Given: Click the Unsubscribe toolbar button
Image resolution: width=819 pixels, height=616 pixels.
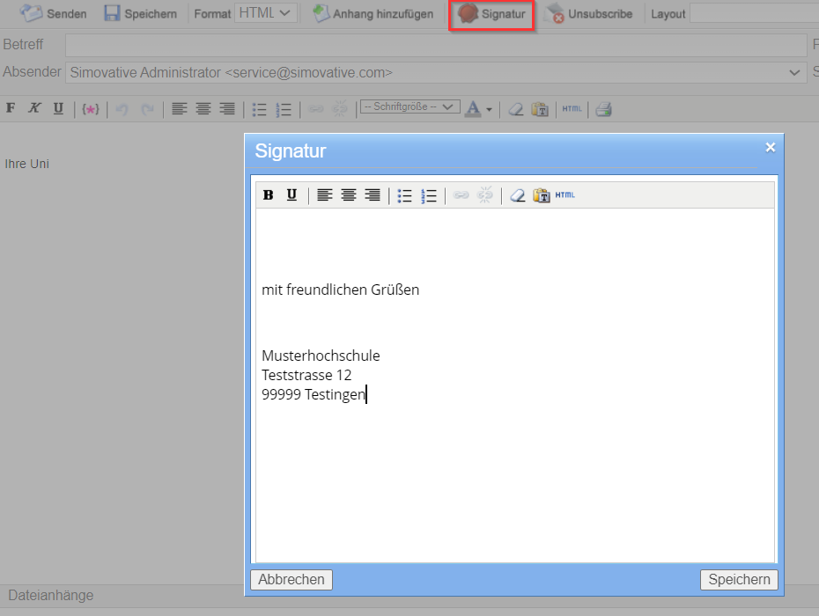Looking at the screenshot, I should tap(588, 14).
